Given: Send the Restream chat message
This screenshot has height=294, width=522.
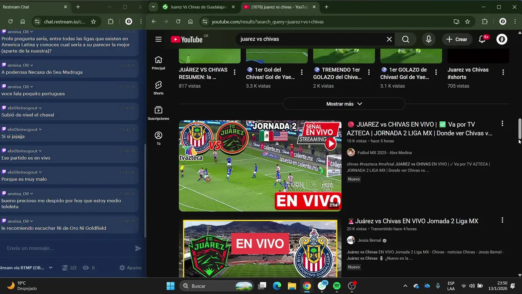Looking at the screenshot, I should (x=138, y=248).
